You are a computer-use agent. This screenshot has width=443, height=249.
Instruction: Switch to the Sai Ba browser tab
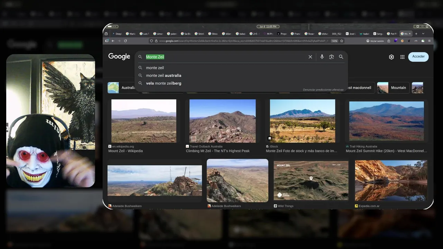click(x=186, y=34)
